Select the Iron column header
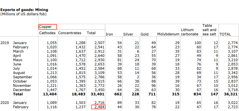 pos(109,34)
